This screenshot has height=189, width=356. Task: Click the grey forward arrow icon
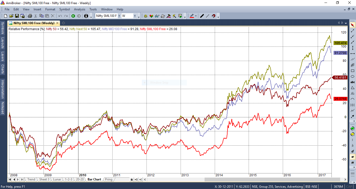point(79,16)
